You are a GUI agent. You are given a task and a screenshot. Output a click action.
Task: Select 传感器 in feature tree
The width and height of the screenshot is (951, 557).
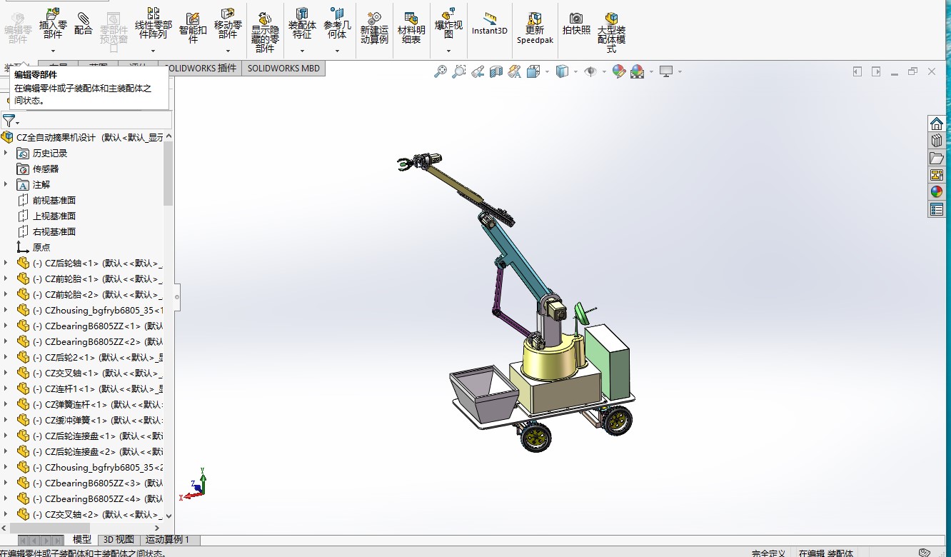point(46,169)
